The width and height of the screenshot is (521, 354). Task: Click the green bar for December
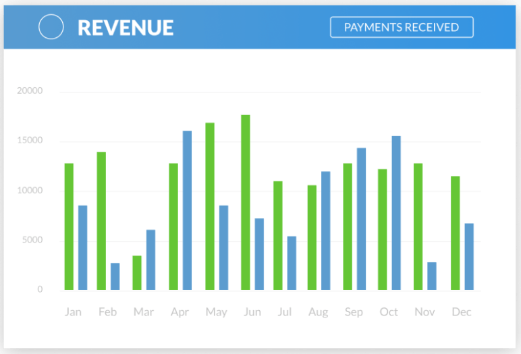point(456,233)
